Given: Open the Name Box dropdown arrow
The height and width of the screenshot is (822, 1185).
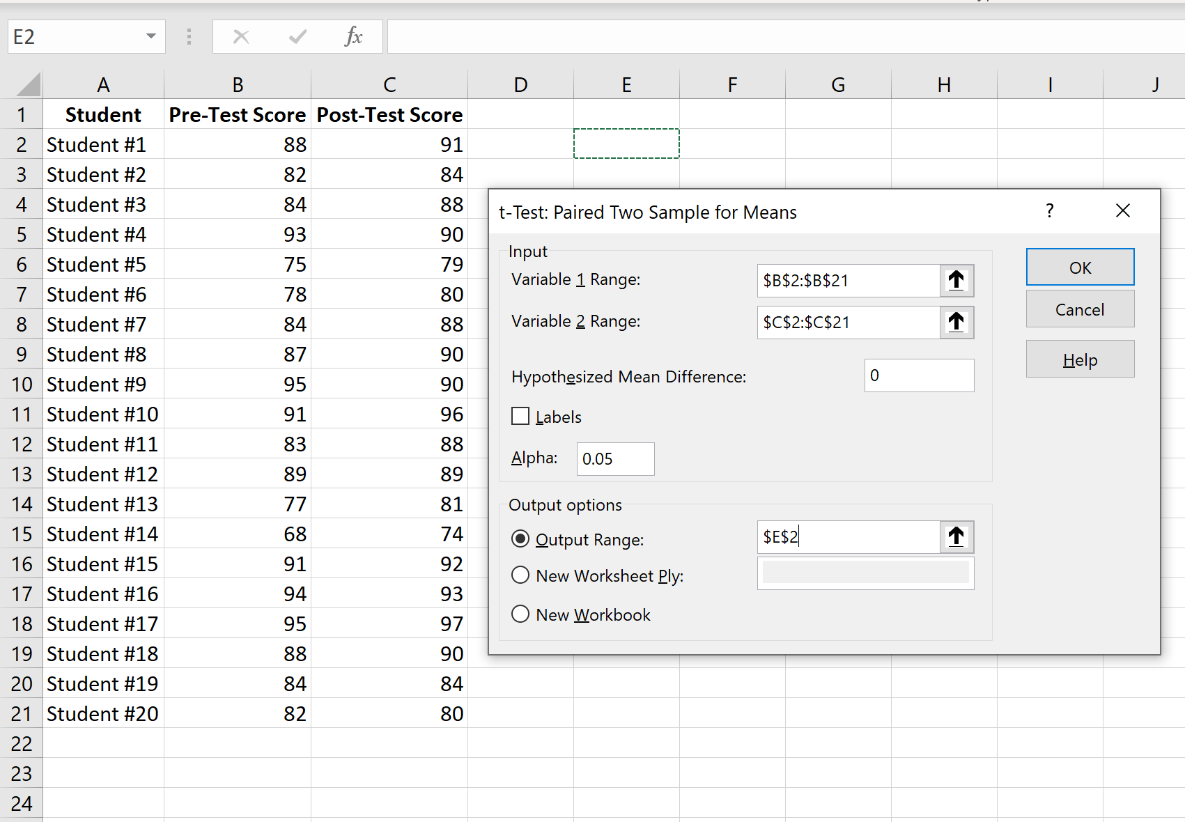Looking at the screenshot, I should (150, 36).
